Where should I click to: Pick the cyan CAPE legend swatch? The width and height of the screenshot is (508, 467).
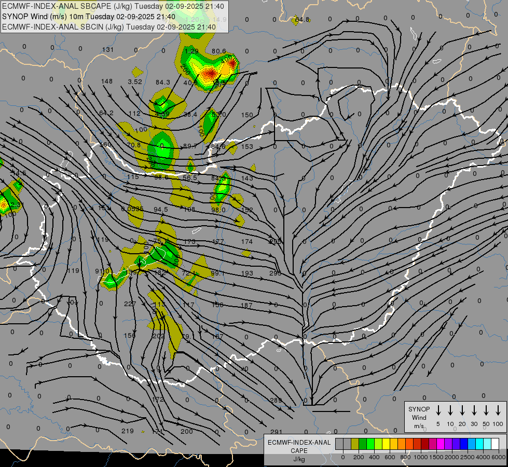click(x=480, y=444)
